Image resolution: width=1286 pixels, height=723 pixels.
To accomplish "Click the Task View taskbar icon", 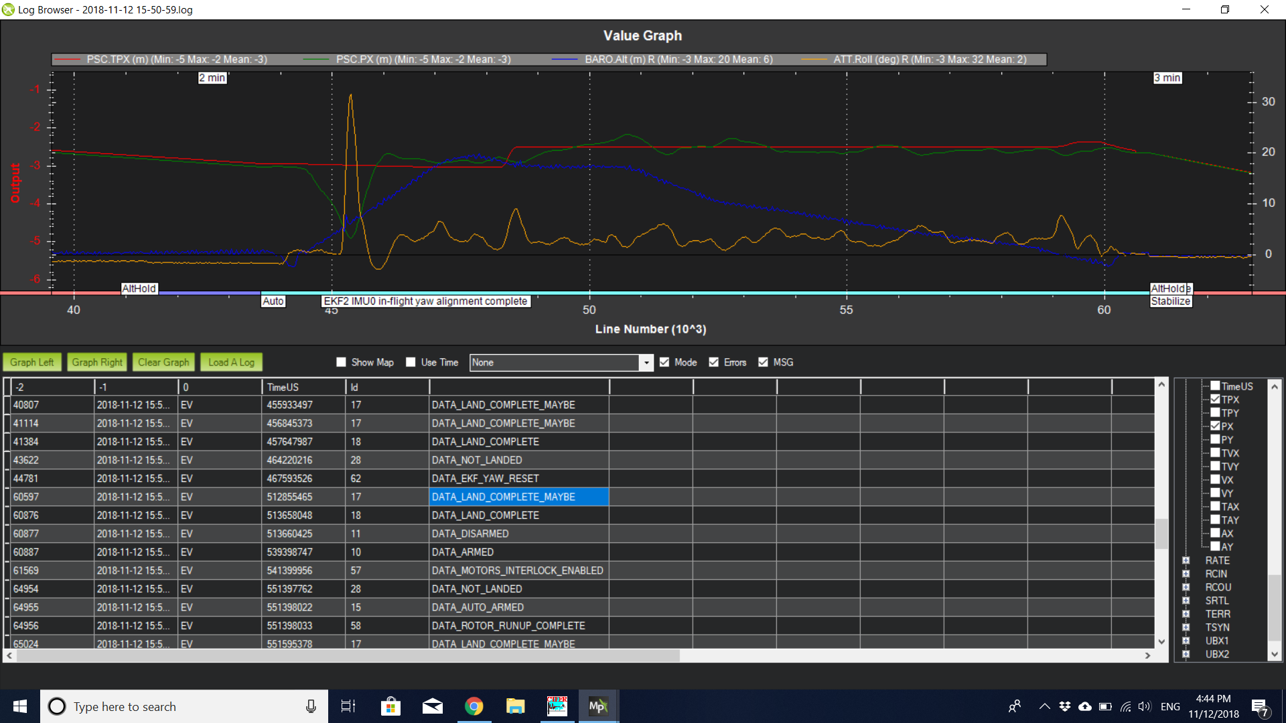I will 348,706.
